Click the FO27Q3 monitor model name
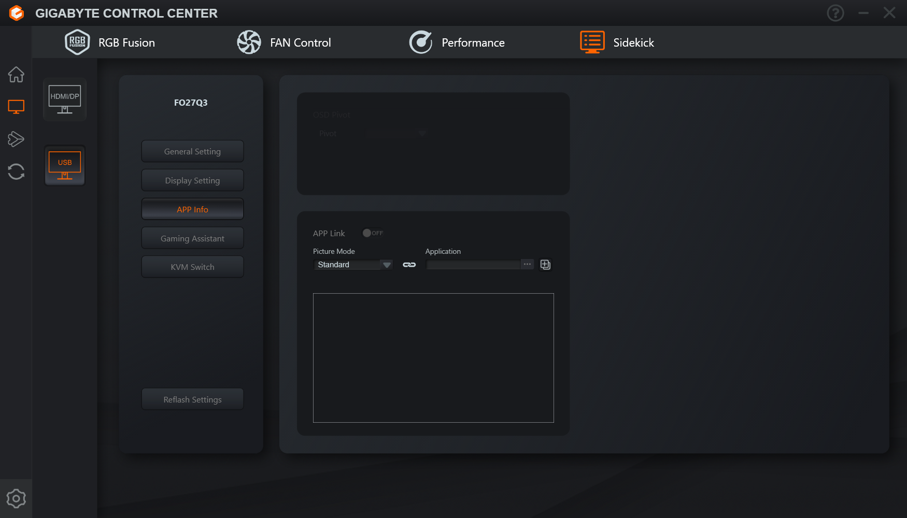 191,103
